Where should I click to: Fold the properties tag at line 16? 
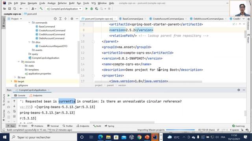point(93,76)
